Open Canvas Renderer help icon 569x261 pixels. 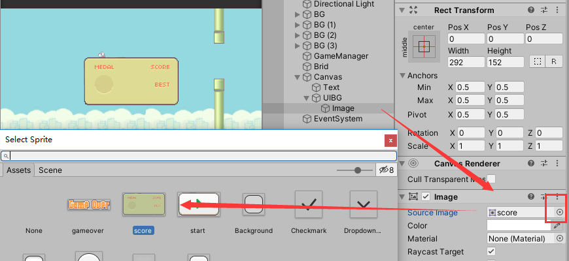tap(531, 164)
